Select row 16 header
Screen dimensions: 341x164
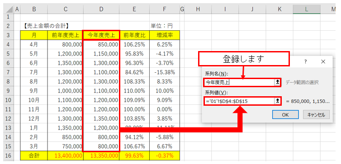tap(8, 156)
